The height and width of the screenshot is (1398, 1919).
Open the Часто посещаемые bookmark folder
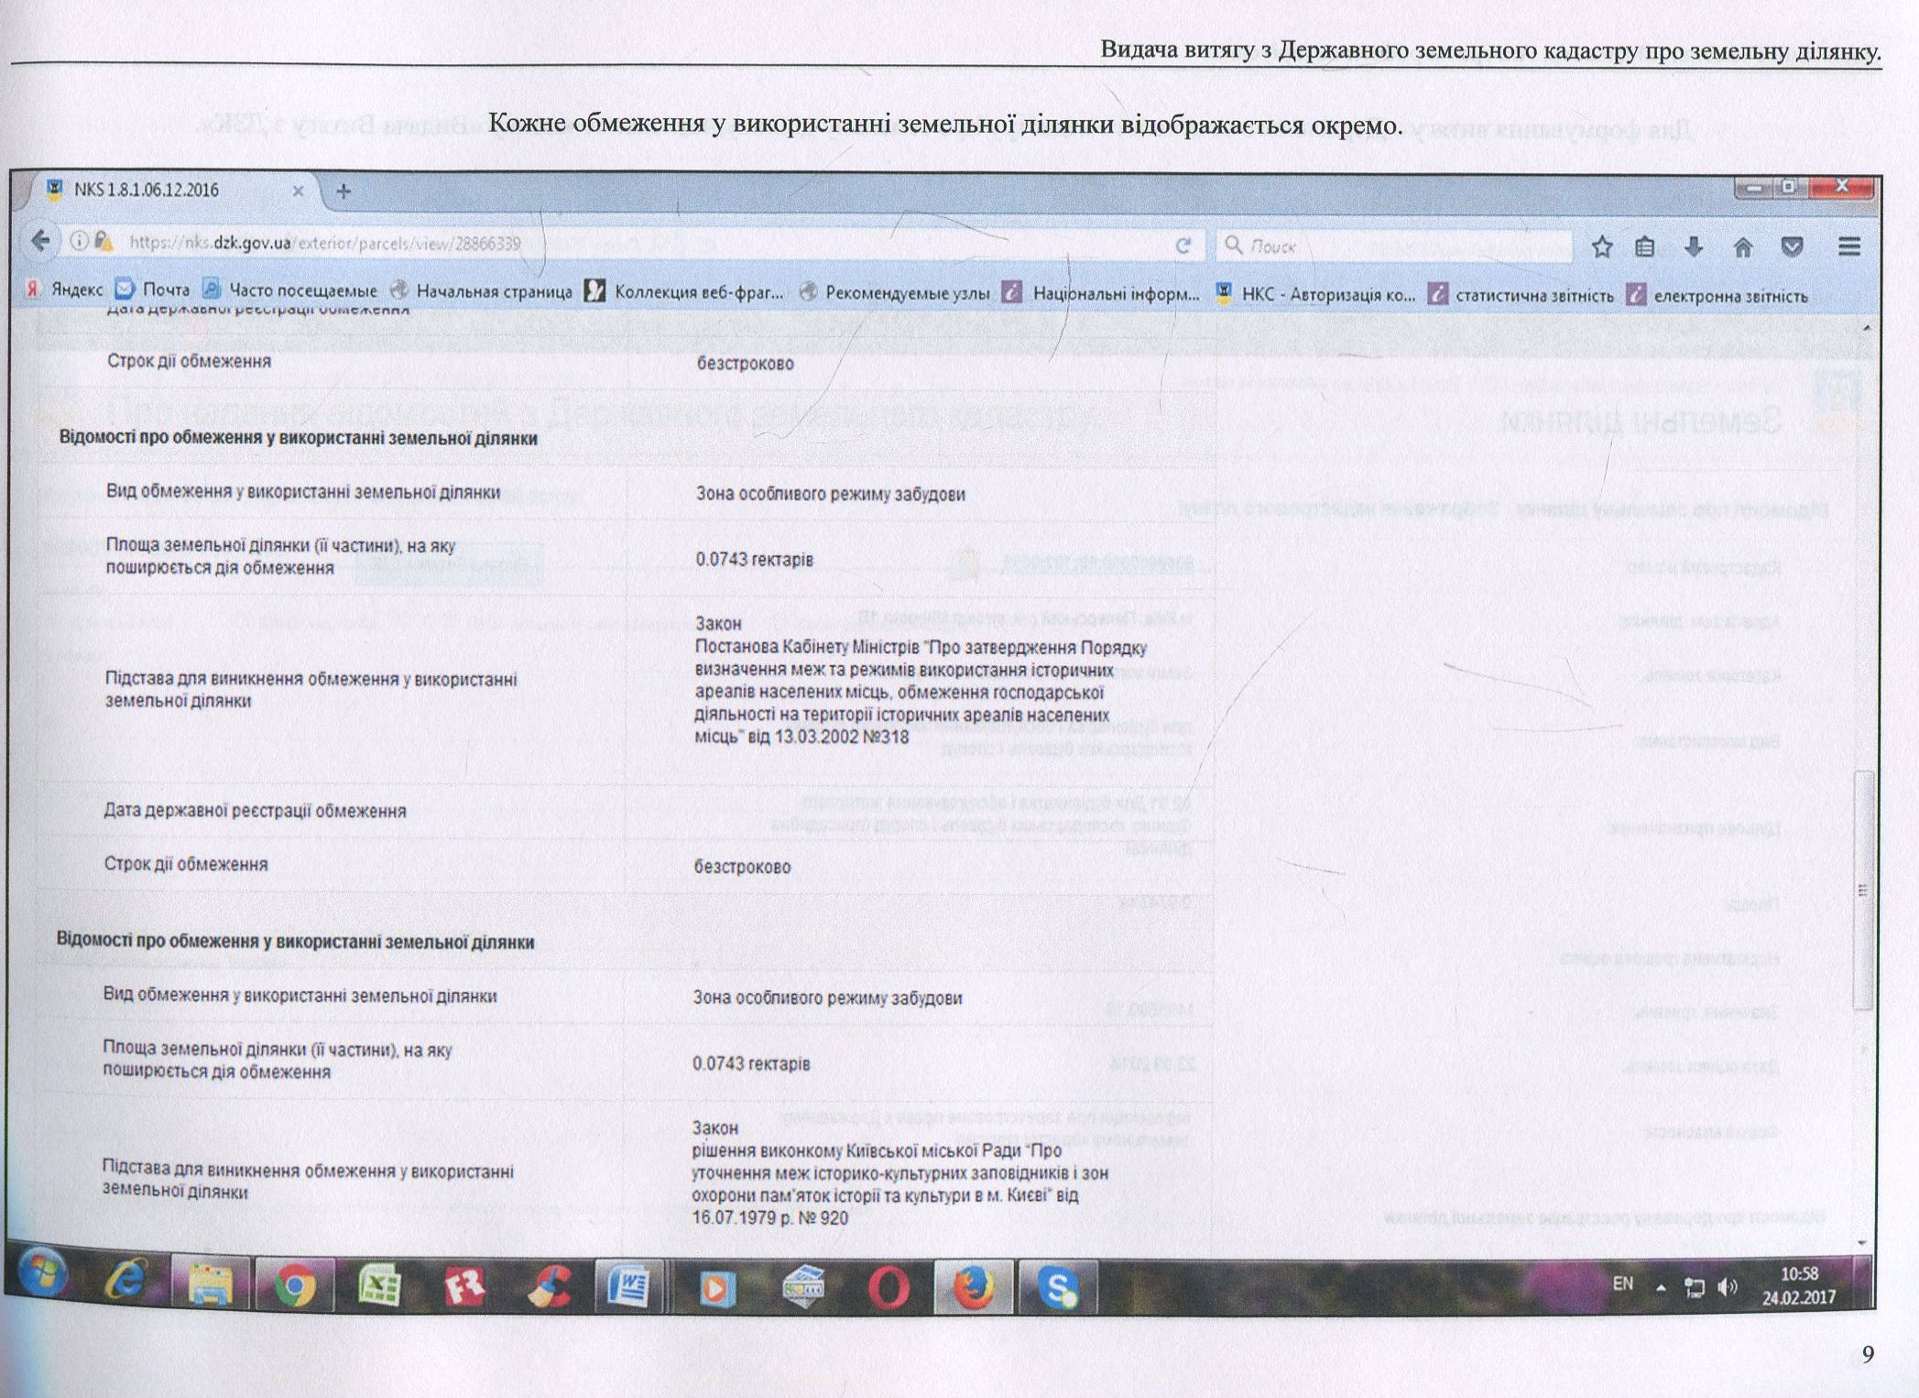[289, 290]
